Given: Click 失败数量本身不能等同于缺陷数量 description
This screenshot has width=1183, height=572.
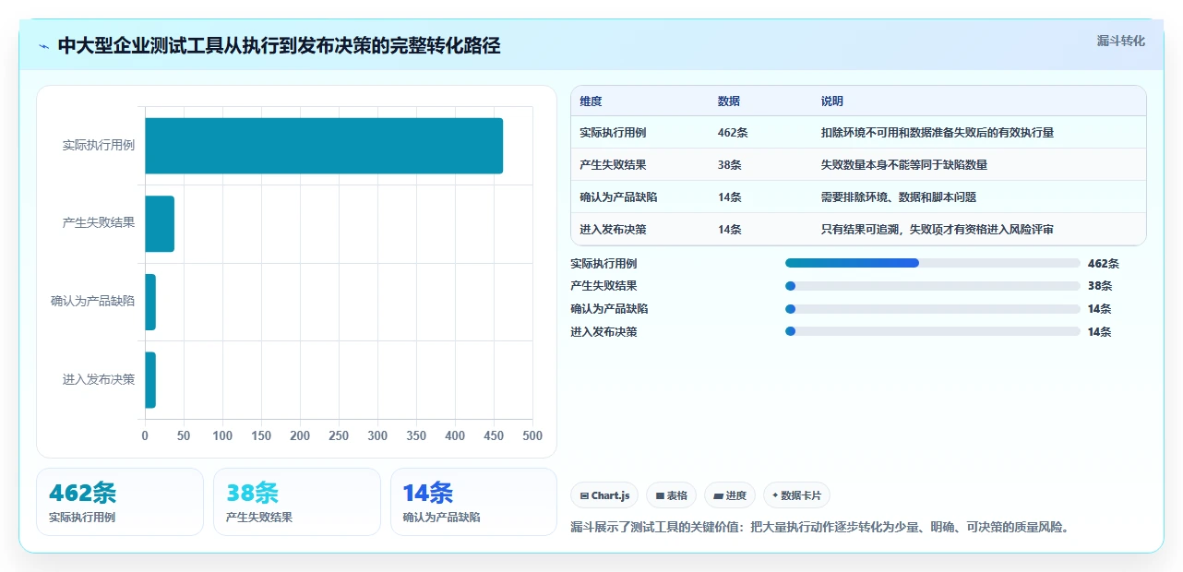Looking at the screenshot, I should coord(904,165).
